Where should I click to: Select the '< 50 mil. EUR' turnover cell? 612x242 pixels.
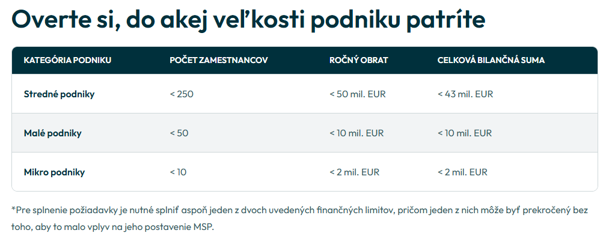(358, 94)
